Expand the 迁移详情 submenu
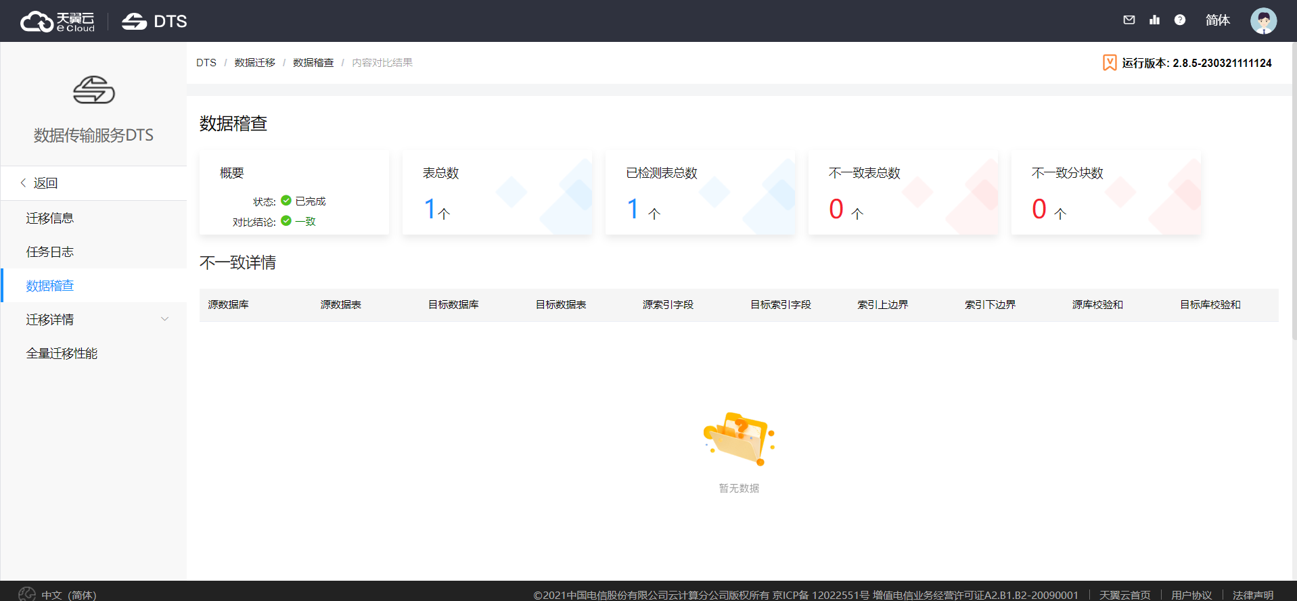Image resolution: width=1297 pixels, height=601 pixels. coord(164,319)
